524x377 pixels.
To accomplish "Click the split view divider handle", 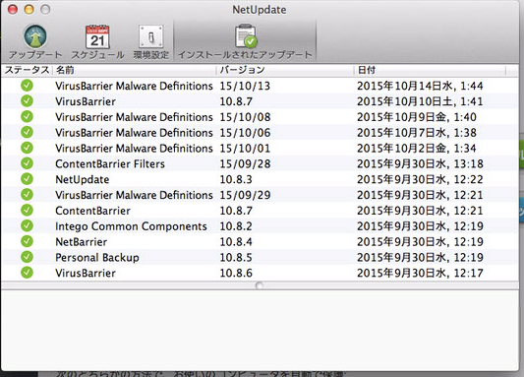I will pyautogui.click(x=259, y=285).
